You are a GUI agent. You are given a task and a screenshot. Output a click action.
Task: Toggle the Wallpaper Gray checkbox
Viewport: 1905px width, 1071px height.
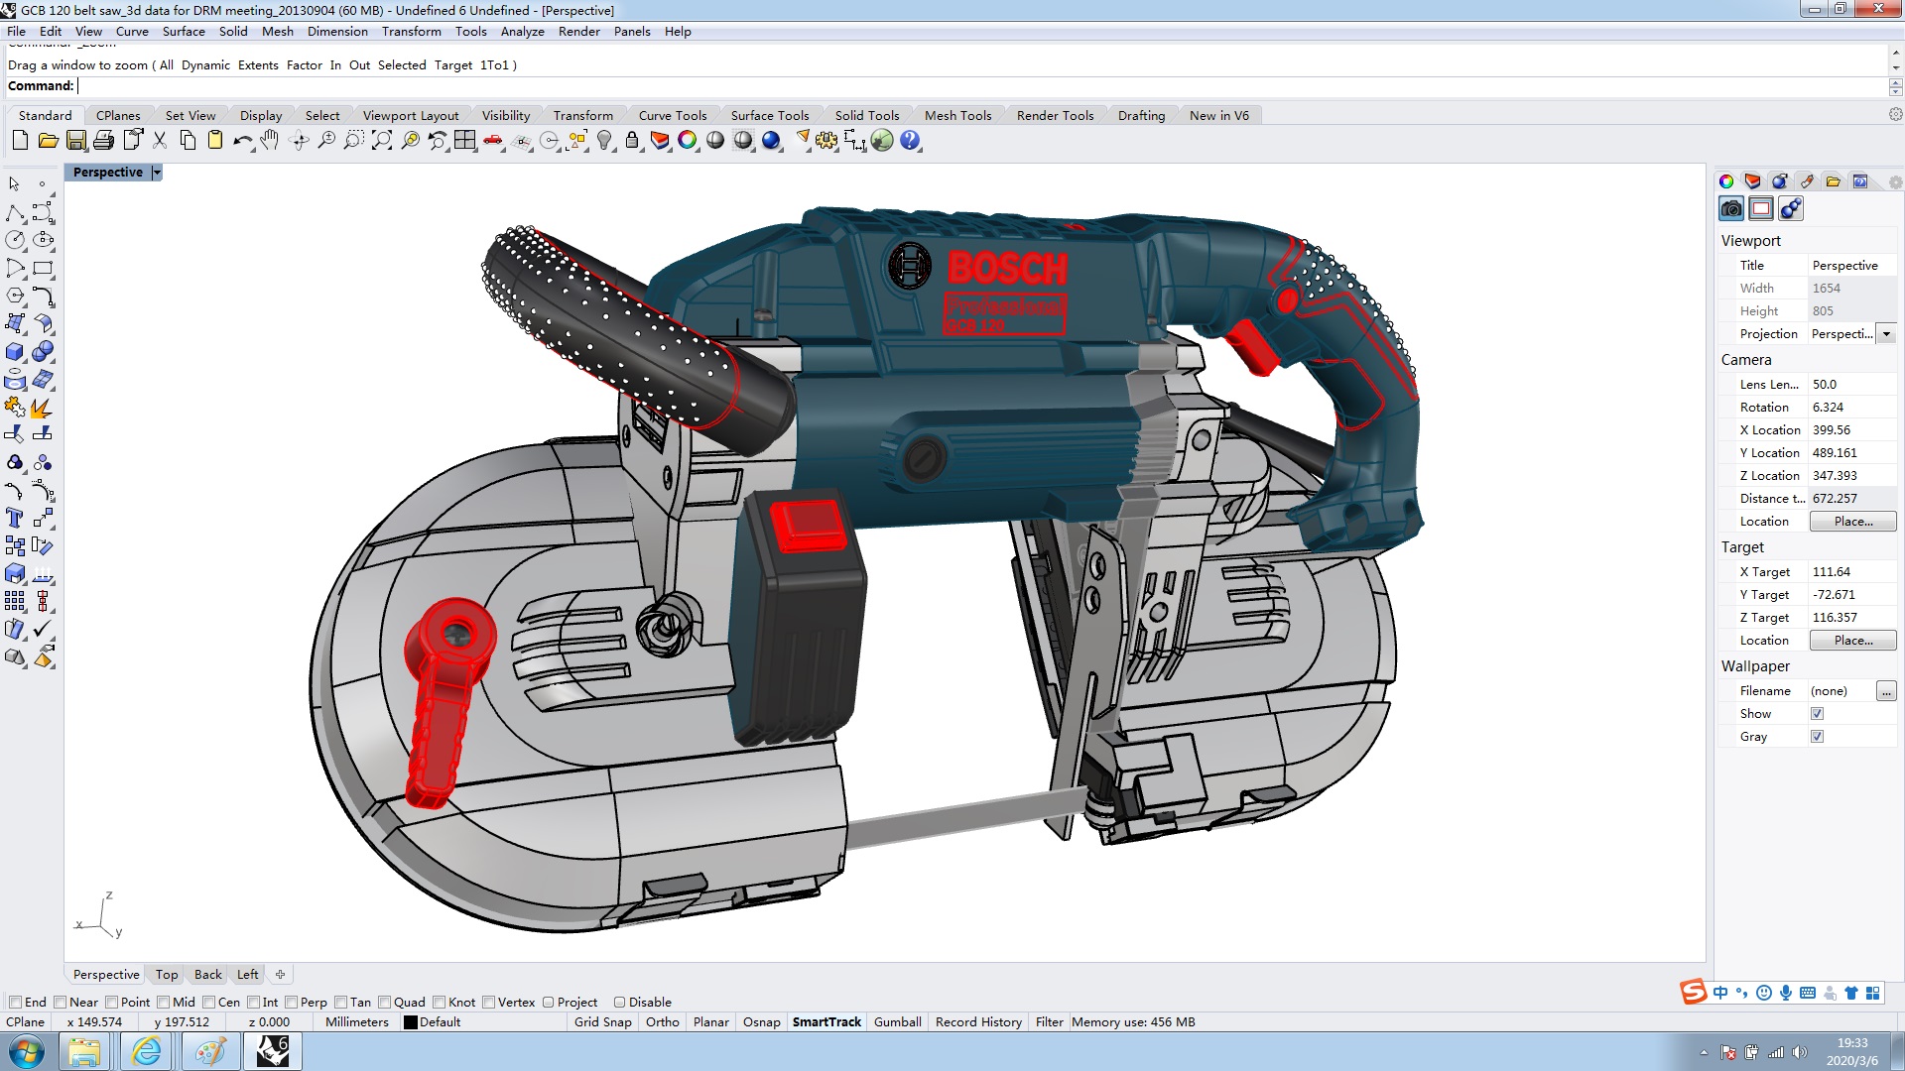(x=1817, y=737)
